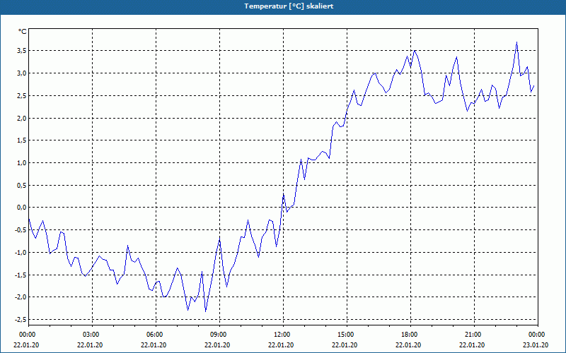Select the -0,5 Y-axis value
Image resolution: width=566 pixels, height=353 pixels.
tap(21, 230)
